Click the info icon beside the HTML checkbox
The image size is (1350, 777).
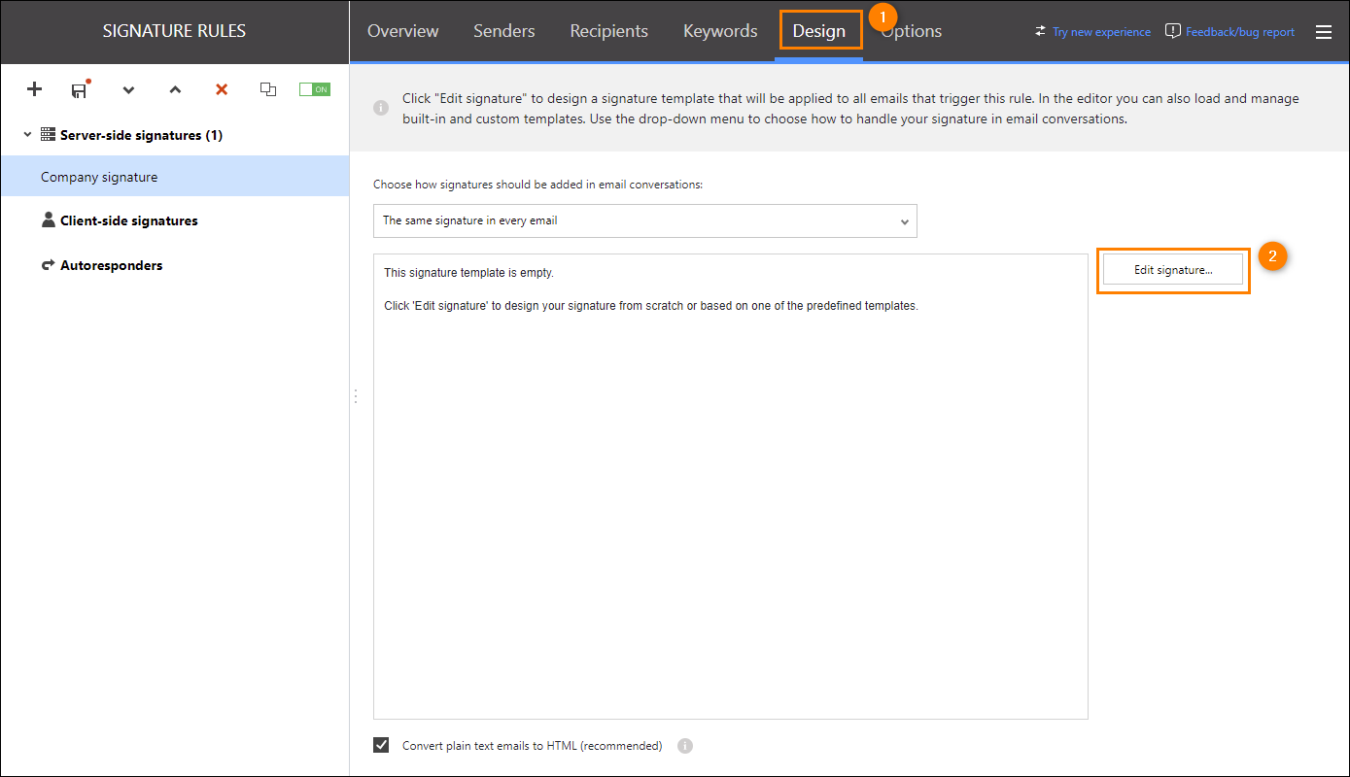point(685,745)
